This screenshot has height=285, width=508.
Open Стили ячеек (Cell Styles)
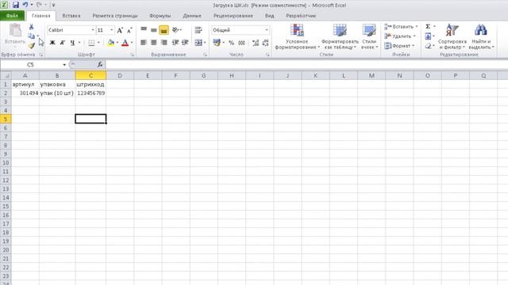(369, 36)
